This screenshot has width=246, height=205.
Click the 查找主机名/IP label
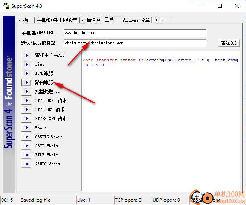[50, 55]
